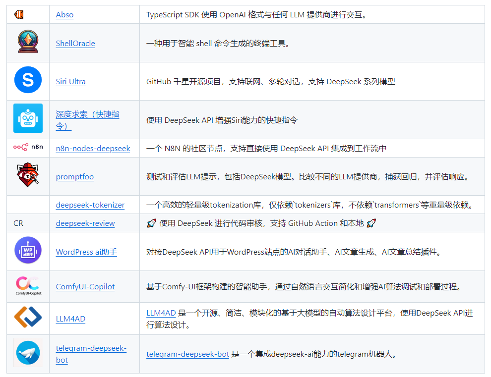
Task: Click the ShellOracle crystal ball icon
Action: pyautogui.click(x=28, y=42)
